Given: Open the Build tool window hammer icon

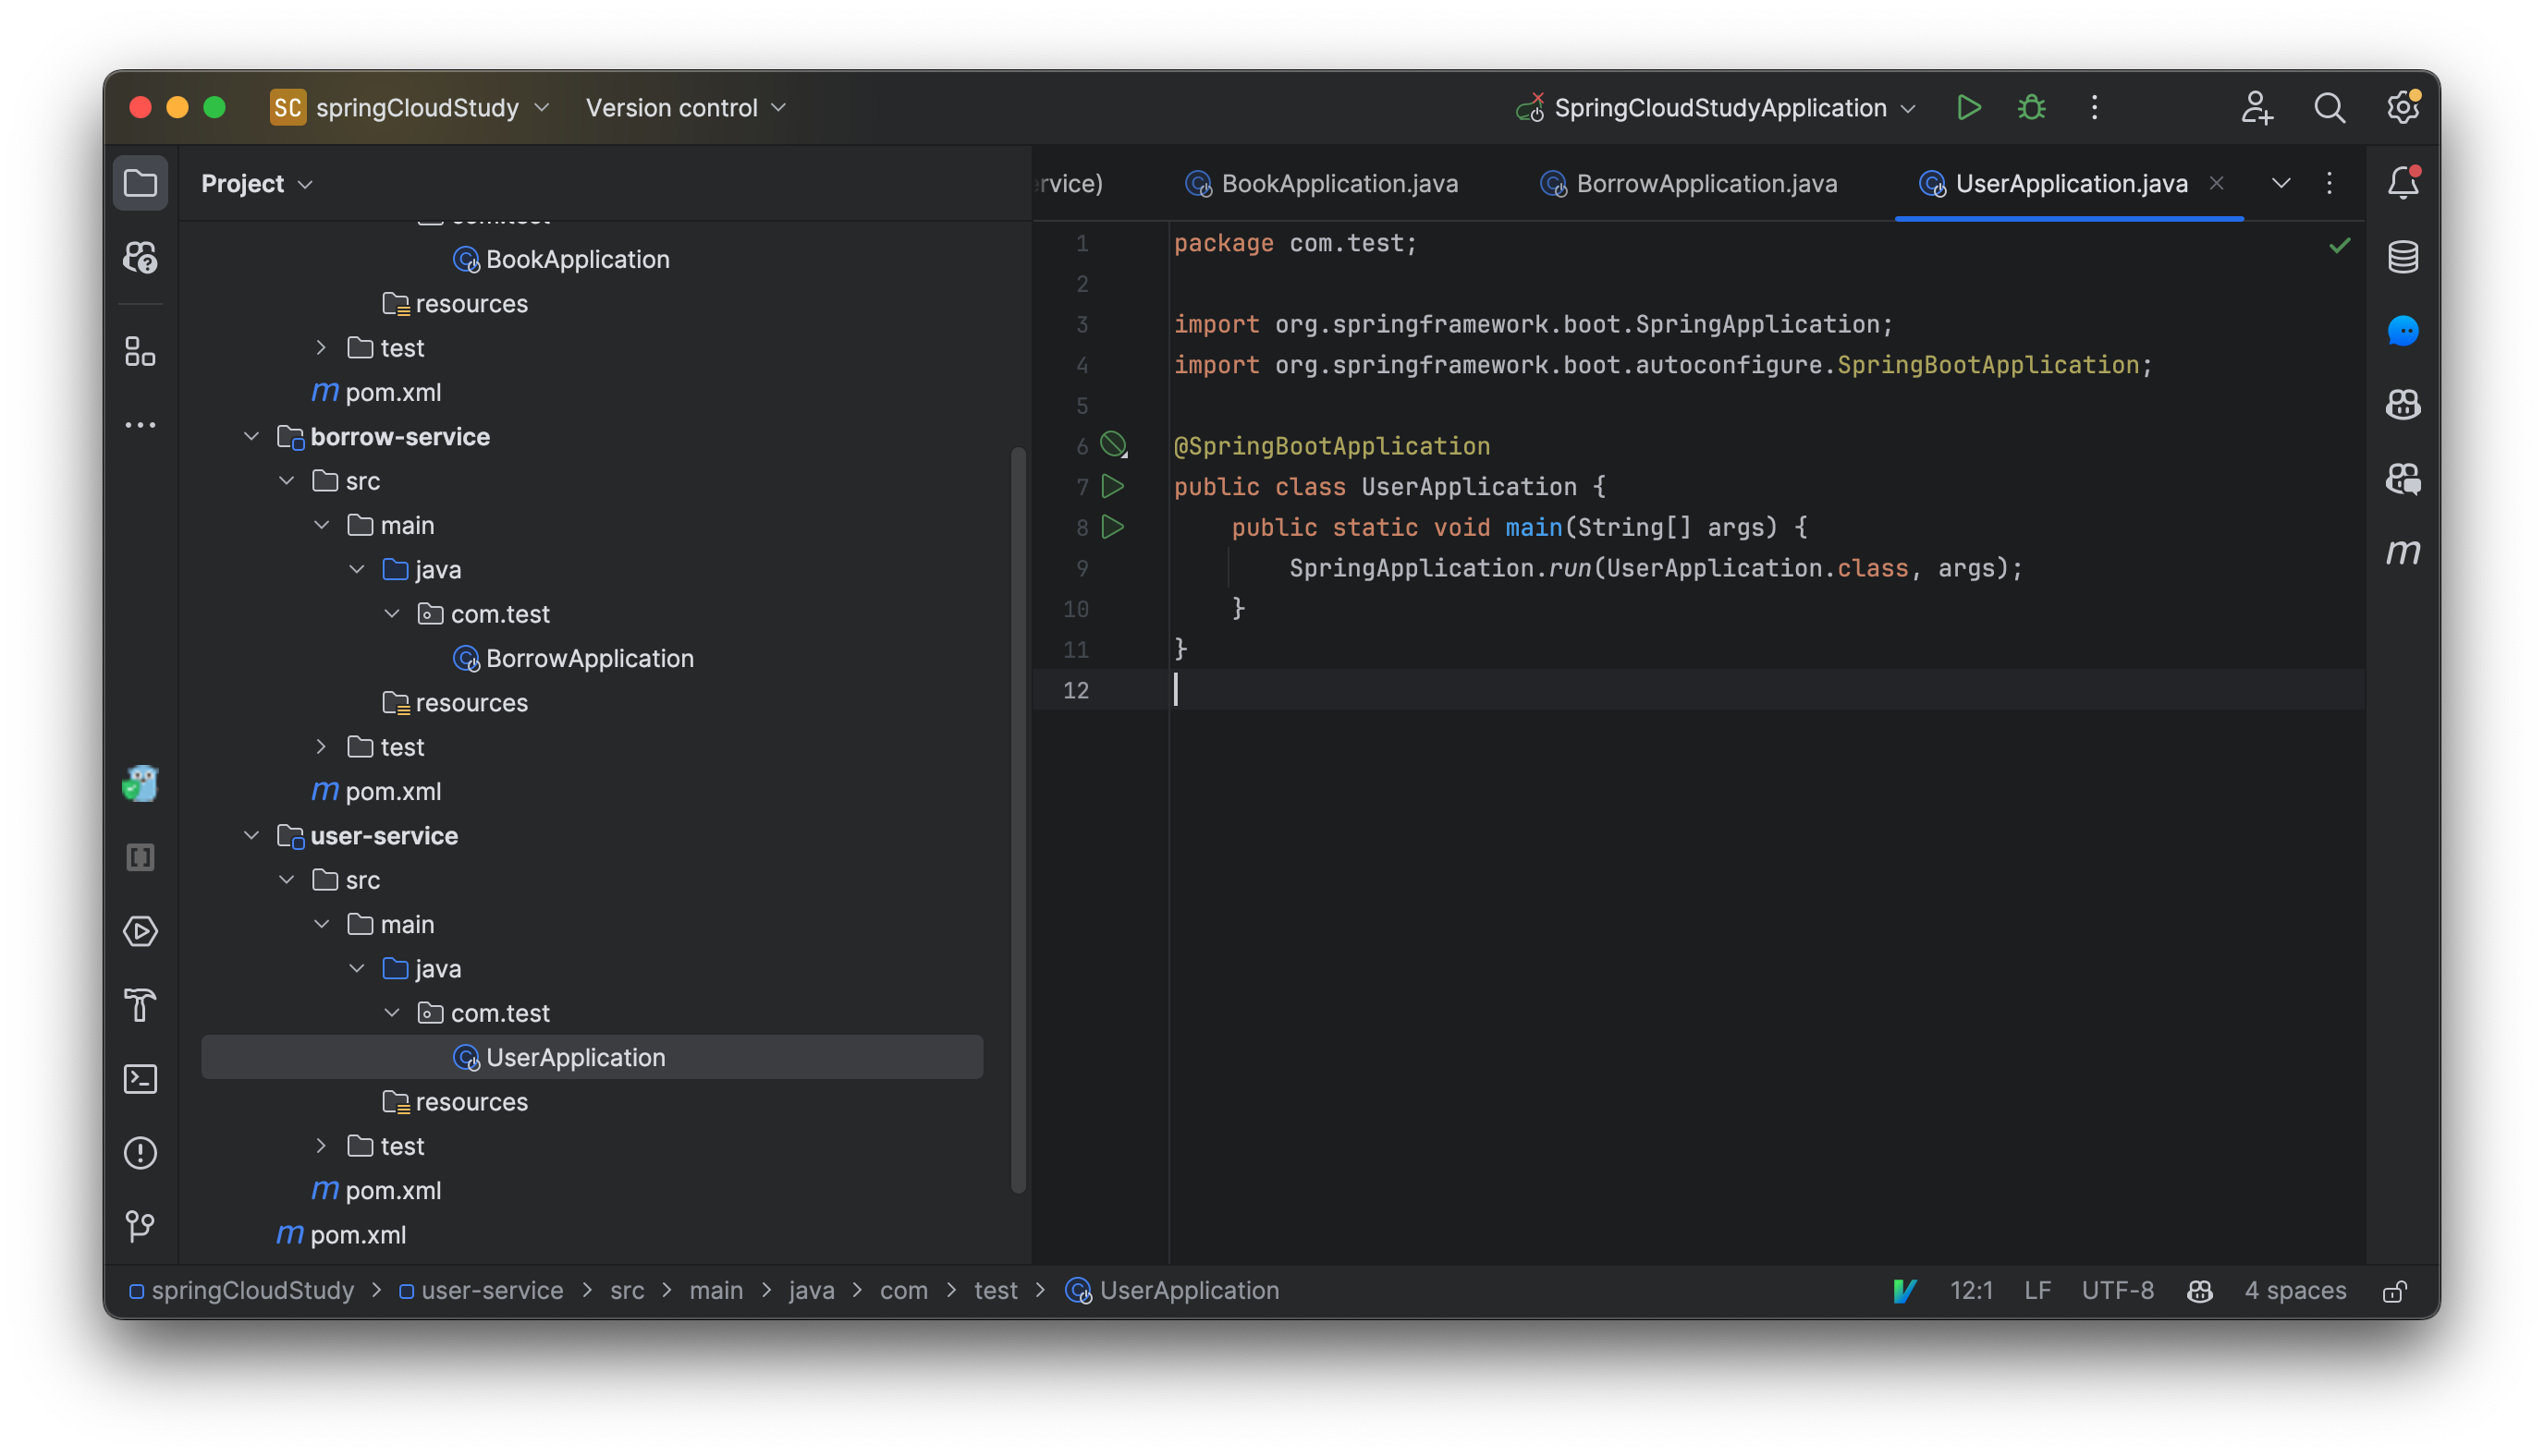Looking at the screenshot, I should [x=141, y=1005].
